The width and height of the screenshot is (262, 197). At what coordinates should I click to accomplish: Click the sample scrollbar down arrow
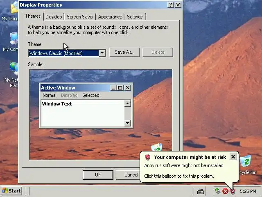coord(127,123)
